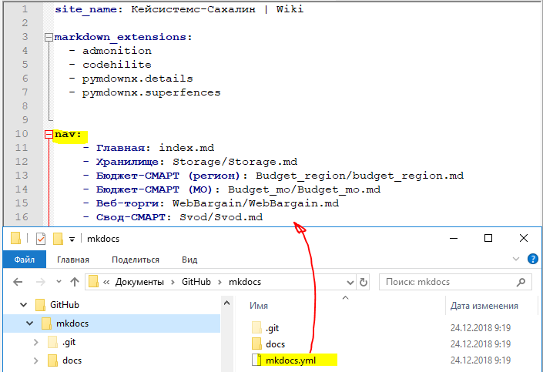
Task: Open the Customize Quick Access Toolbar dropdown
Action: [x=72, y=239]
